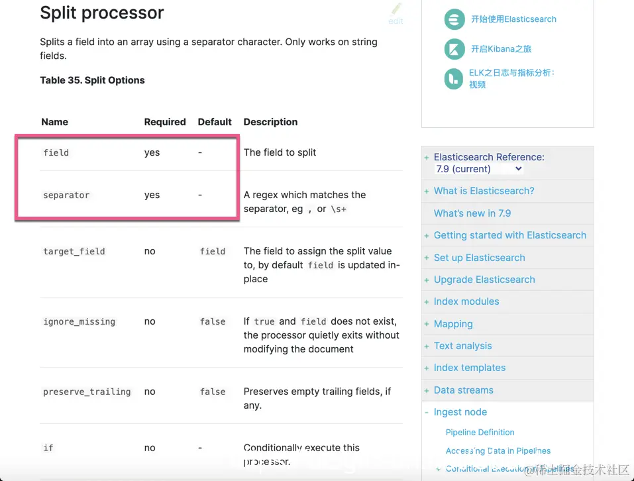Open the 开启Kibana之旅 link
This screenshot has height=481, width=634.
(501, 49)
